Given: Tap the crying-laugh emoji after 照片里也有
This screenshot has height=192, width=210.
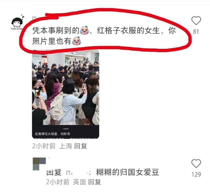Looking at the screenshot, I should pos(77,41).
